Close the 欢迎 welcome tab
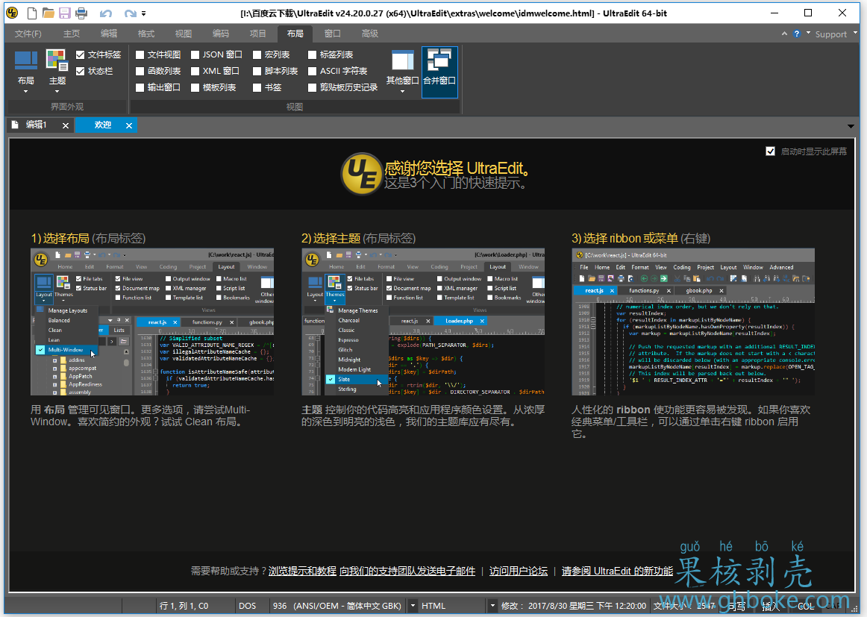Viewport: 867px width, 617px height. [x=129, y=125]
